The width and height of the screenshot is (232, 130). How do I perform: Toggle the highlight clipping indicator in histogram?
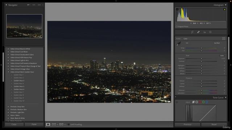[x=224, y=9]
